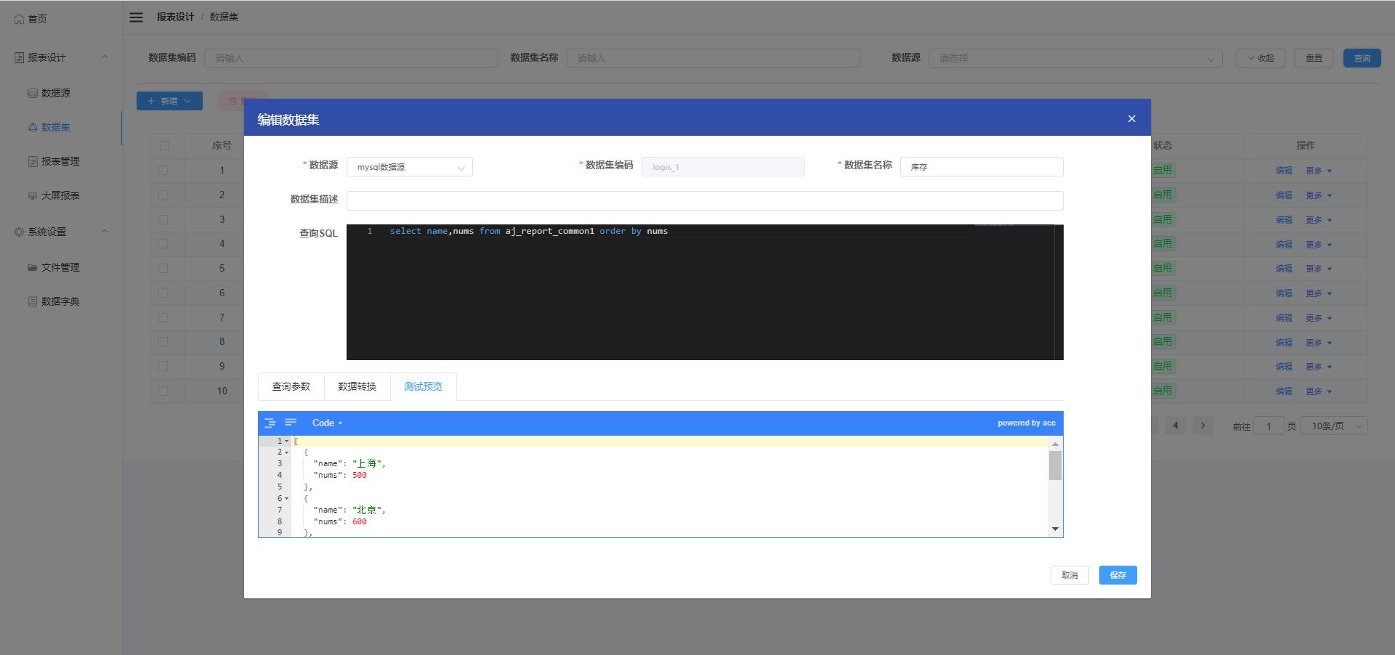This screenshot has width=1395, height=655.
Task: Toggle the hamburger menu icon in the top bar
Action: tap(136, 17)
